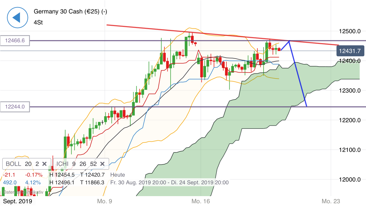
Task: Click the Germany 30 Cash (€25) instrument title
Action: pos(70,12)
